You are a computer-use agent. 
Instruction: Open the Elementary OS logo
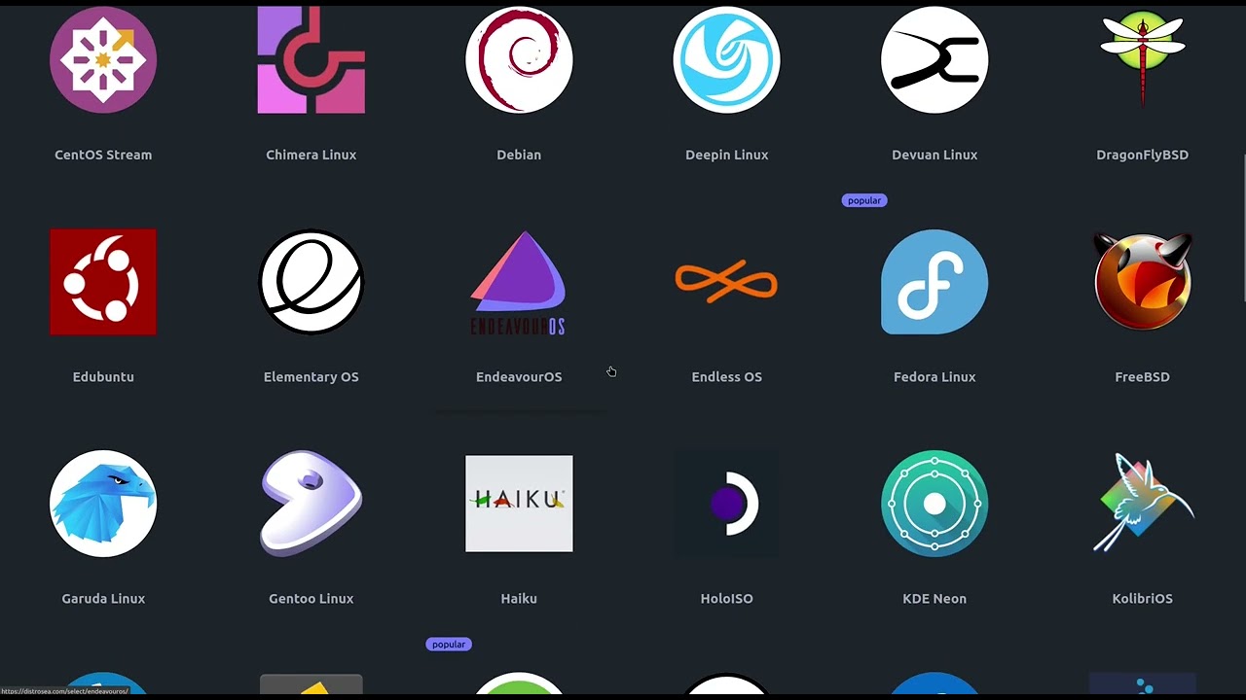(311, 282)
